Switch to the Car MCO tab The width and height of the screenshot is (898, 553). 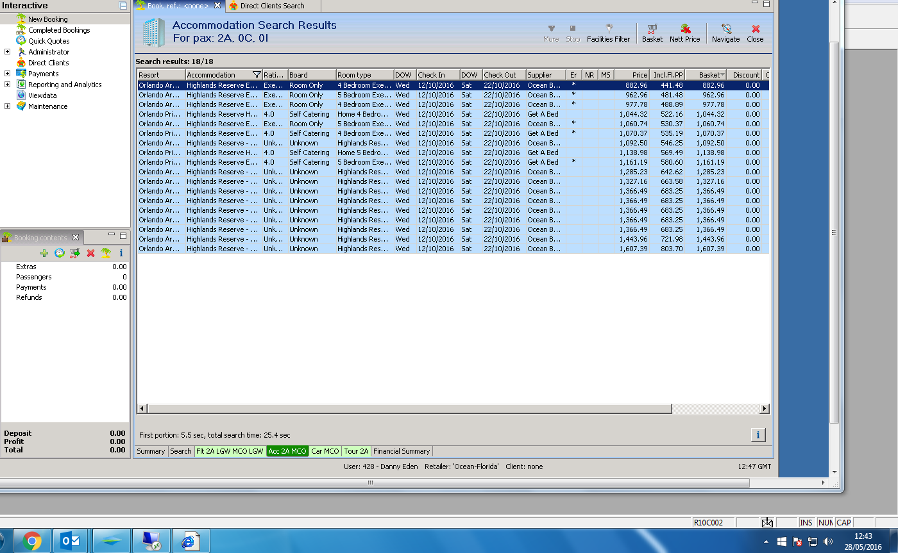325,451
